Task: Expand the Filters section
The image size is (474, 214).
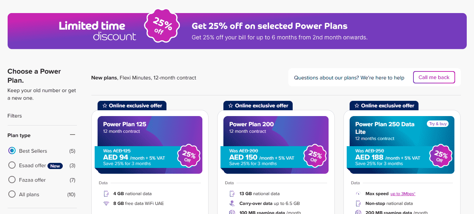Action: [x=15, y=115]
